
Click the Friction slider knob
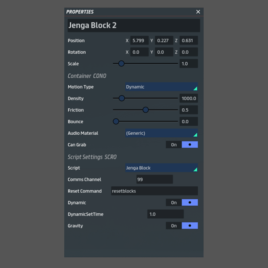pos(146,110)
